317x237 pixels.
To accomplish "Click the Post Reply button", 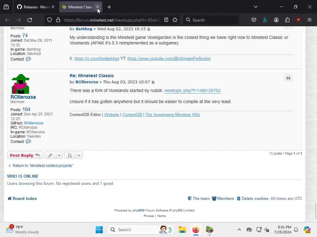I will [25, 156].
